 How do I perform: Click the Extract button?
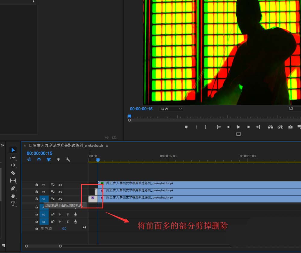[280, 127]
